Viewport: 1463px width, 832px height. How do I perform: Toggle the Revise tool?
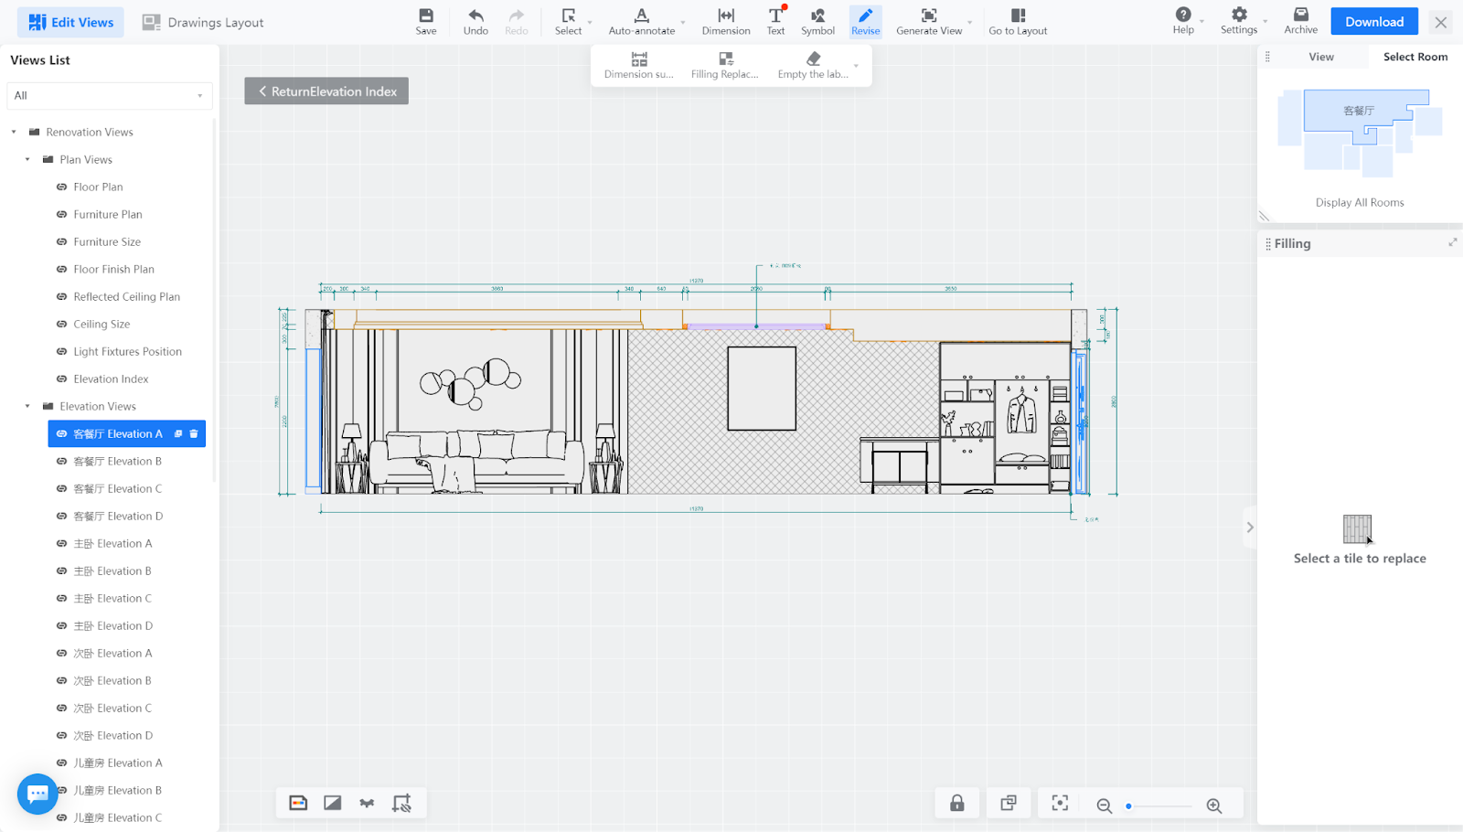tap(865, 21)
